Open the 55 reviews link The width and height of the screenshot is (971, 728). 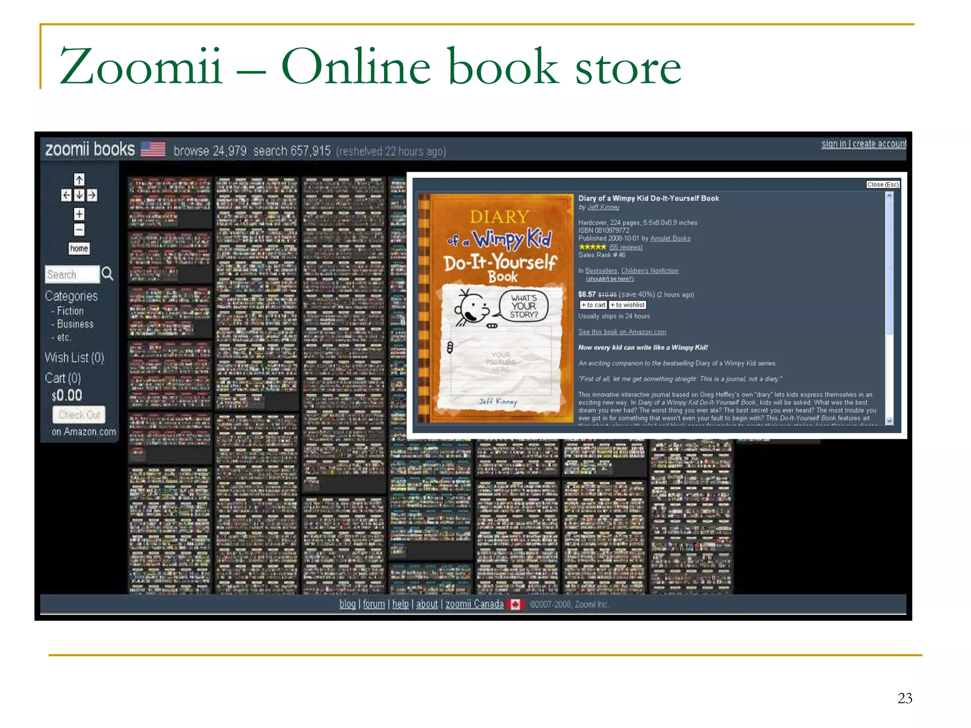(x=626, y=247)
